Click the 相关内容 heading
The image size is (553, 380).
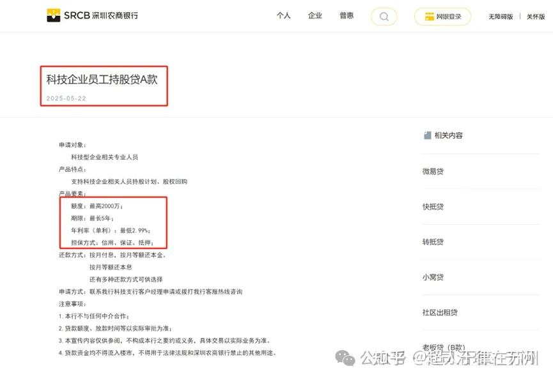coord(449,135)
